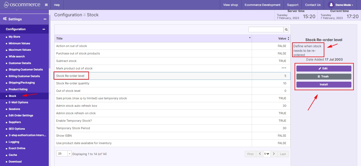Click Support in the top bar

pyautogui.click(x=293, y=5)
